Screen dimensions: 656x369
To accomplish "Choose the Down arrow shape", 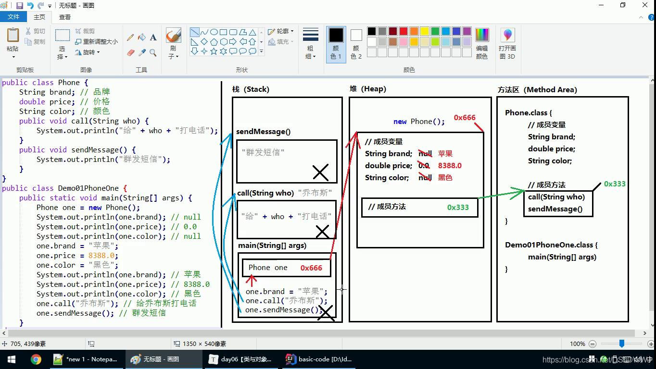I will [x=194, y=51].
